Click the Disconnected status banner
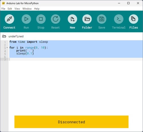The width and height of the screenshot is (143, 132). tap(71, 122)
